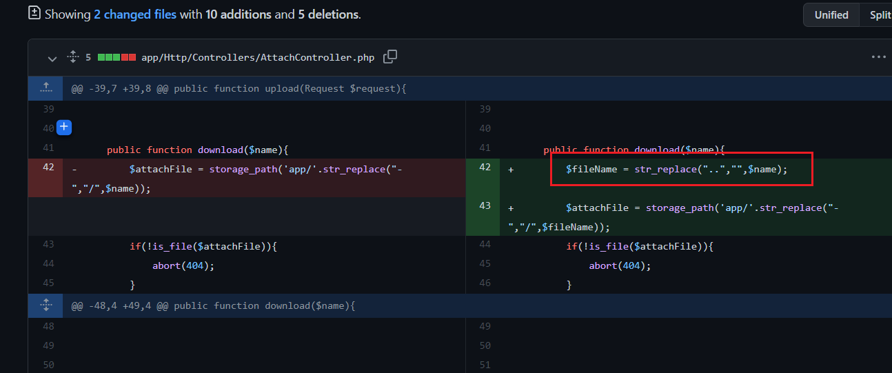Screen dimensions: 892x373
Task: Collapse the AttachController.php file diff
Action: [52, 58]
